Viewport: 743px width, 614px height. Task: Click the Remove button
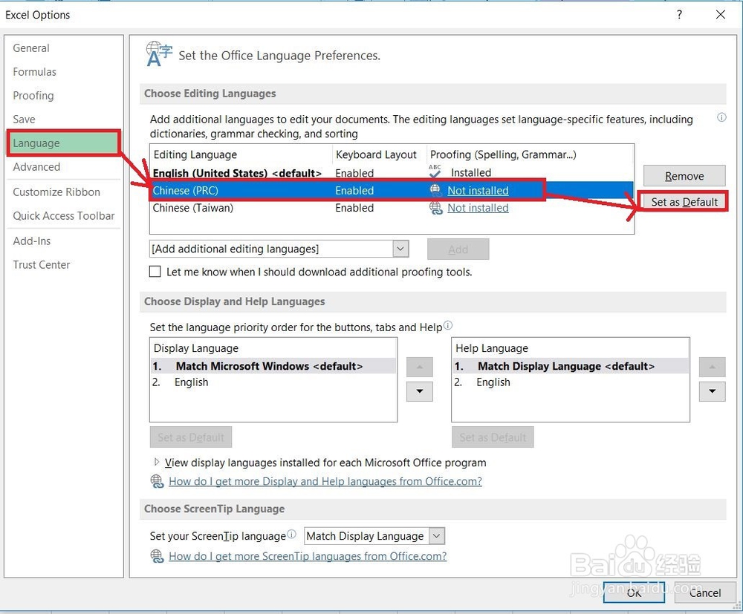tap(684, 176)
